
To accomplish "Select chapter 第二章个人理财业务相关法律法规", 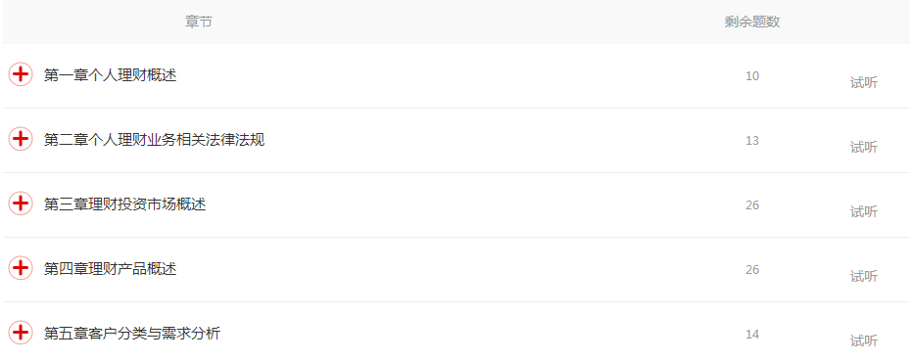I will tap(154, 140).
